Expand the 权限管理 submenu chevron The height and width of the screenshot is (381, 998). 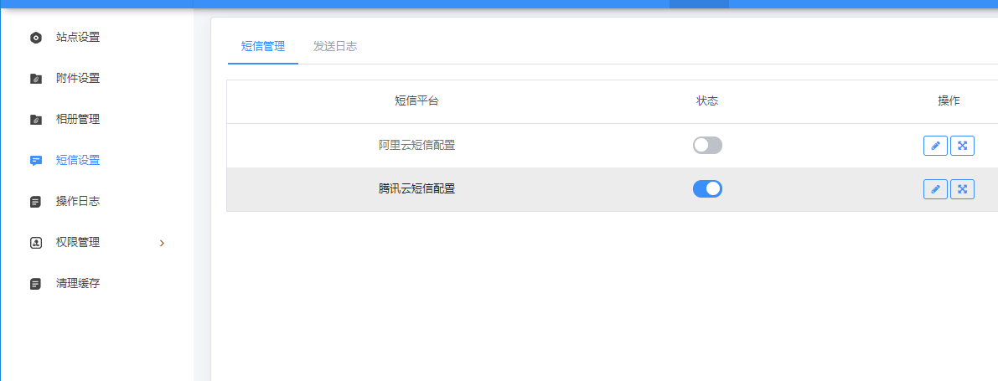pyautogui.click(x=162, y=243)
